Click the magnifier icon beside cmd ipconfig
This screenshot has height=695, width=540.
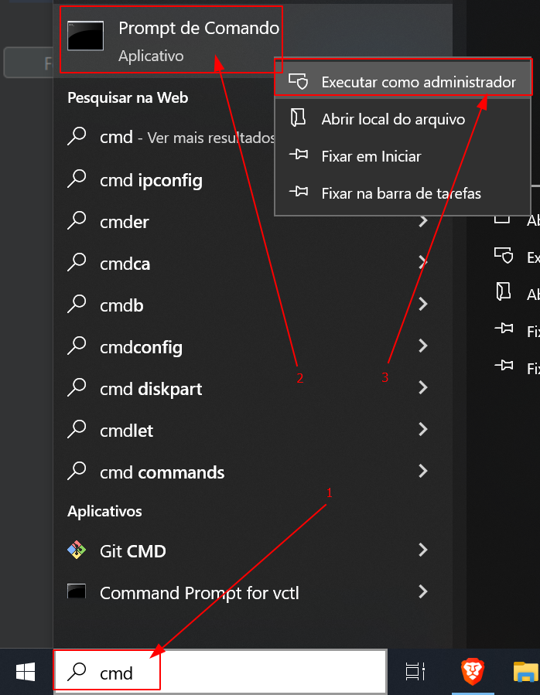77,180
